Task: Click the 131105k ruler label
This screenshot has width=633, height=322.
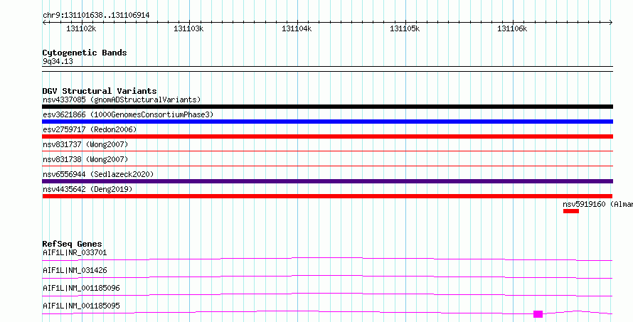Action: click(x=405, y=29)
